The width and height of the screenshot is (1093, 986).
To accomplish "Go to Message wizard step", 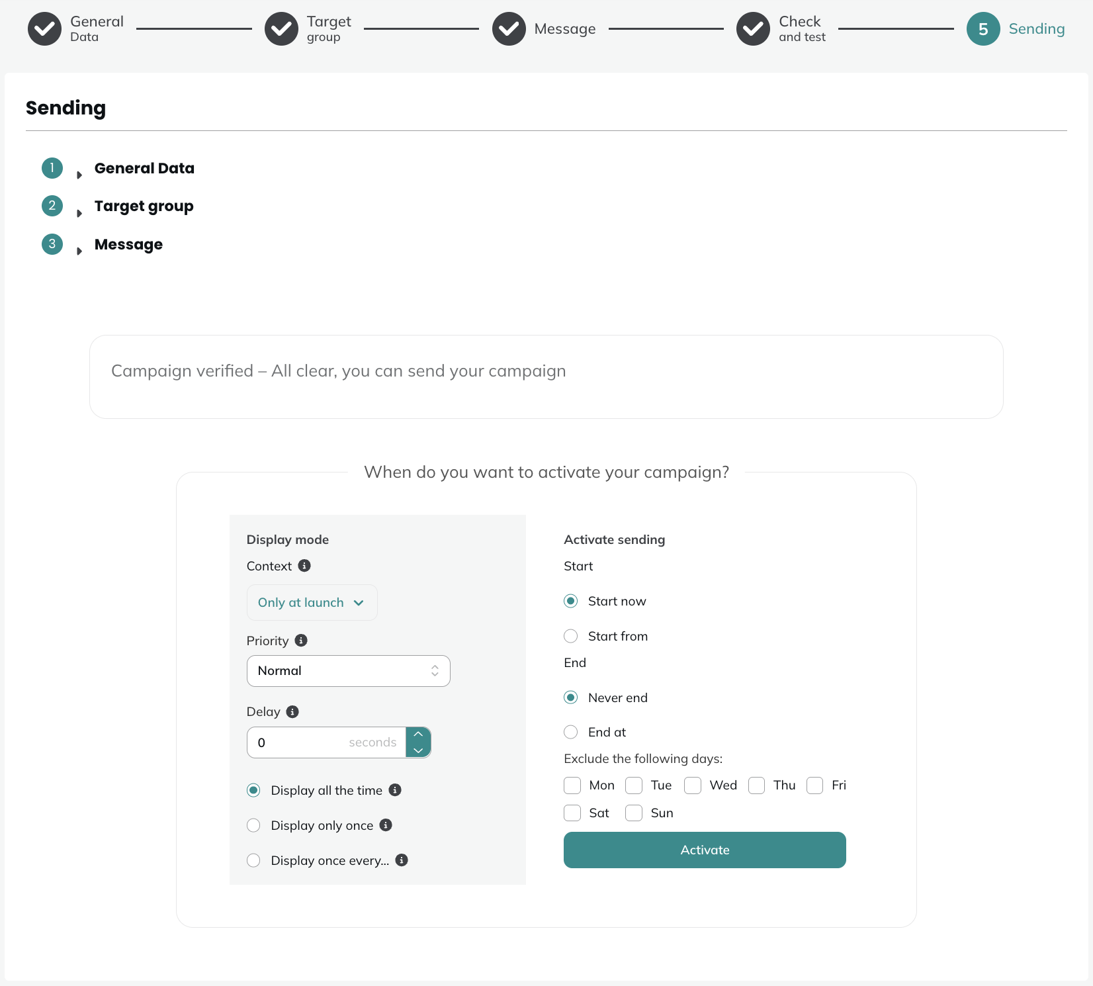I will [565, 29].
